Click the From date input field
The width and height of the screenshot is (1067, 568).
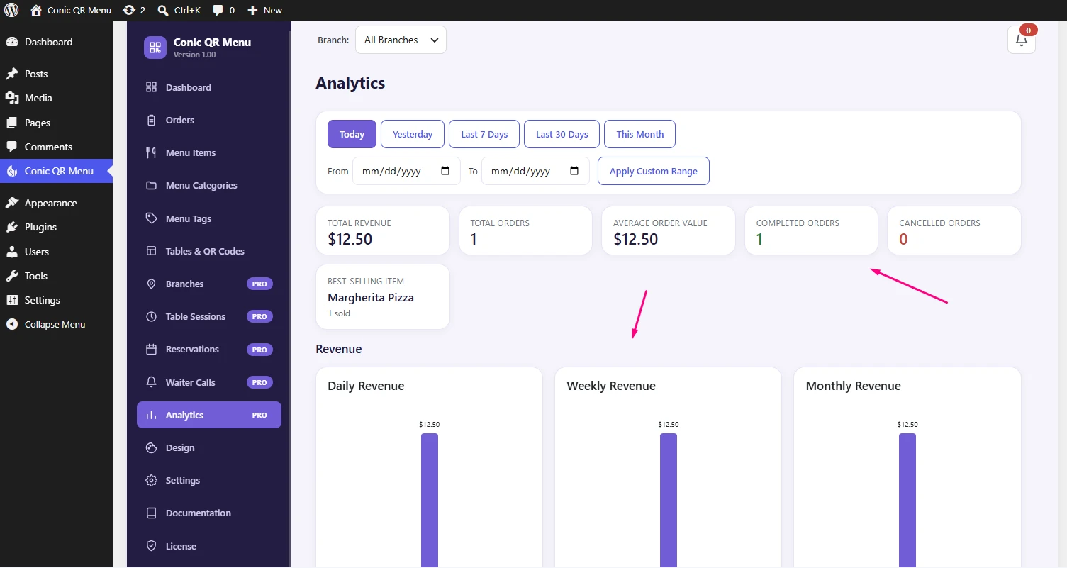point(406,171)
